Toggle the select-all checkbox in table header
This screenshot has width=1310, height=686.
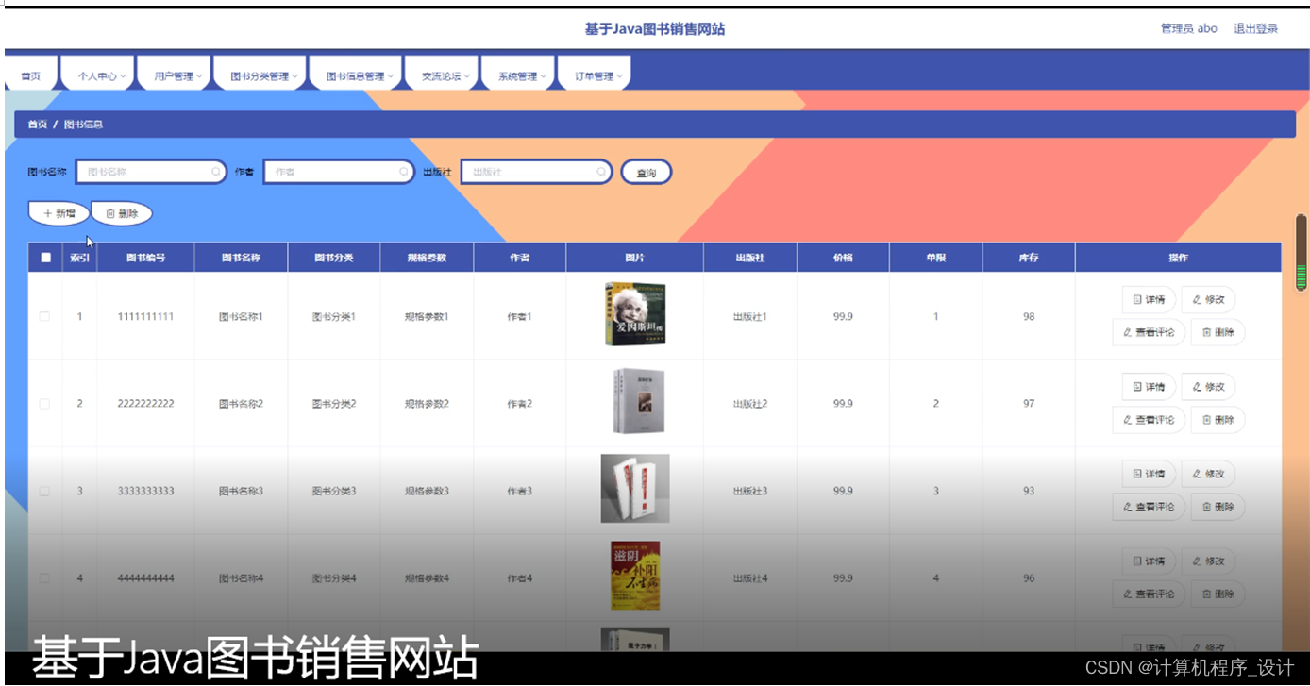[x=43, y=256]
